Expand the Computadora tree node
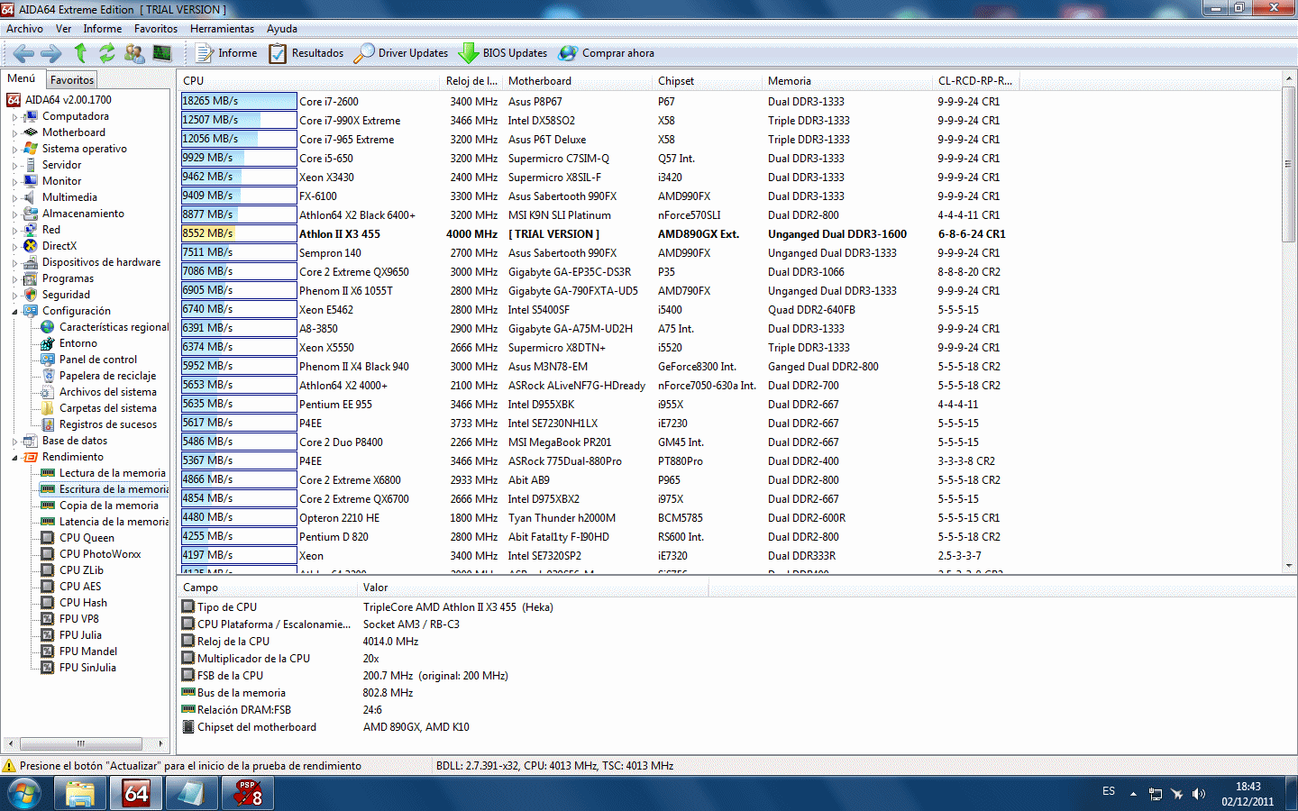1298x811 pixels. pos(14,117)
